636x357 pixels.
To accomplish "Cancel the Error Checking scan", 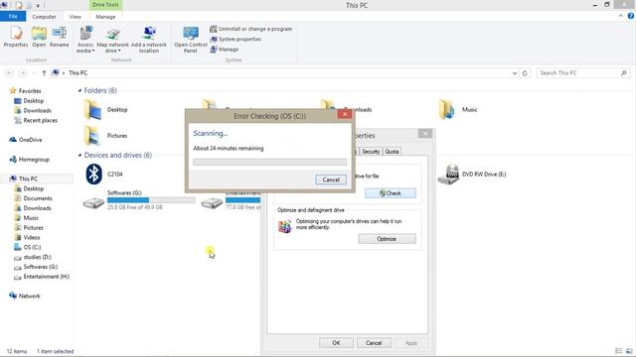I will (331, 179).
